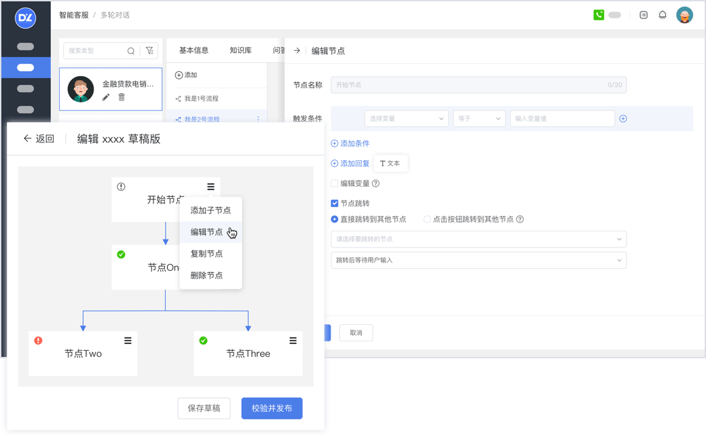Screen dimensions: 706x437
Task: Switch to the 知识库 tab
Action: (x=240, y=50)
